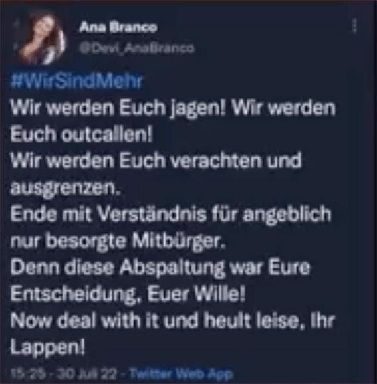Follow the #WirSindMehr hashtag
Screen dimensions: 377x384
click(76, 80)
